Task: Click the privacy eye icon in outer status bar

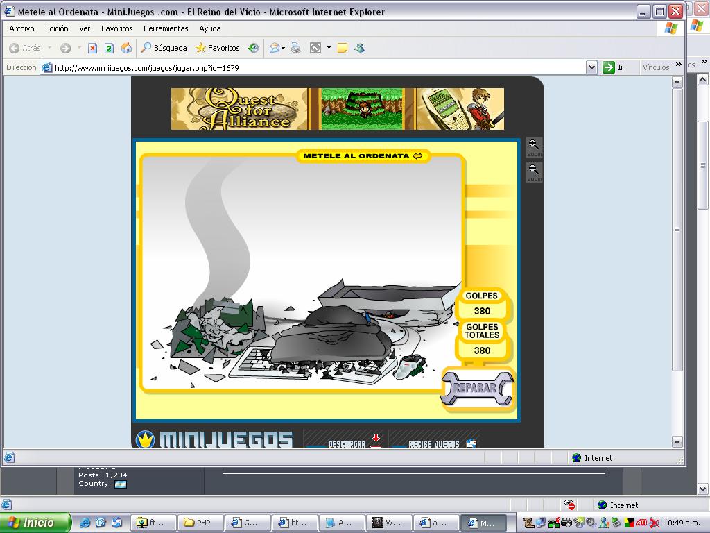Action: (x=569, y=505)
